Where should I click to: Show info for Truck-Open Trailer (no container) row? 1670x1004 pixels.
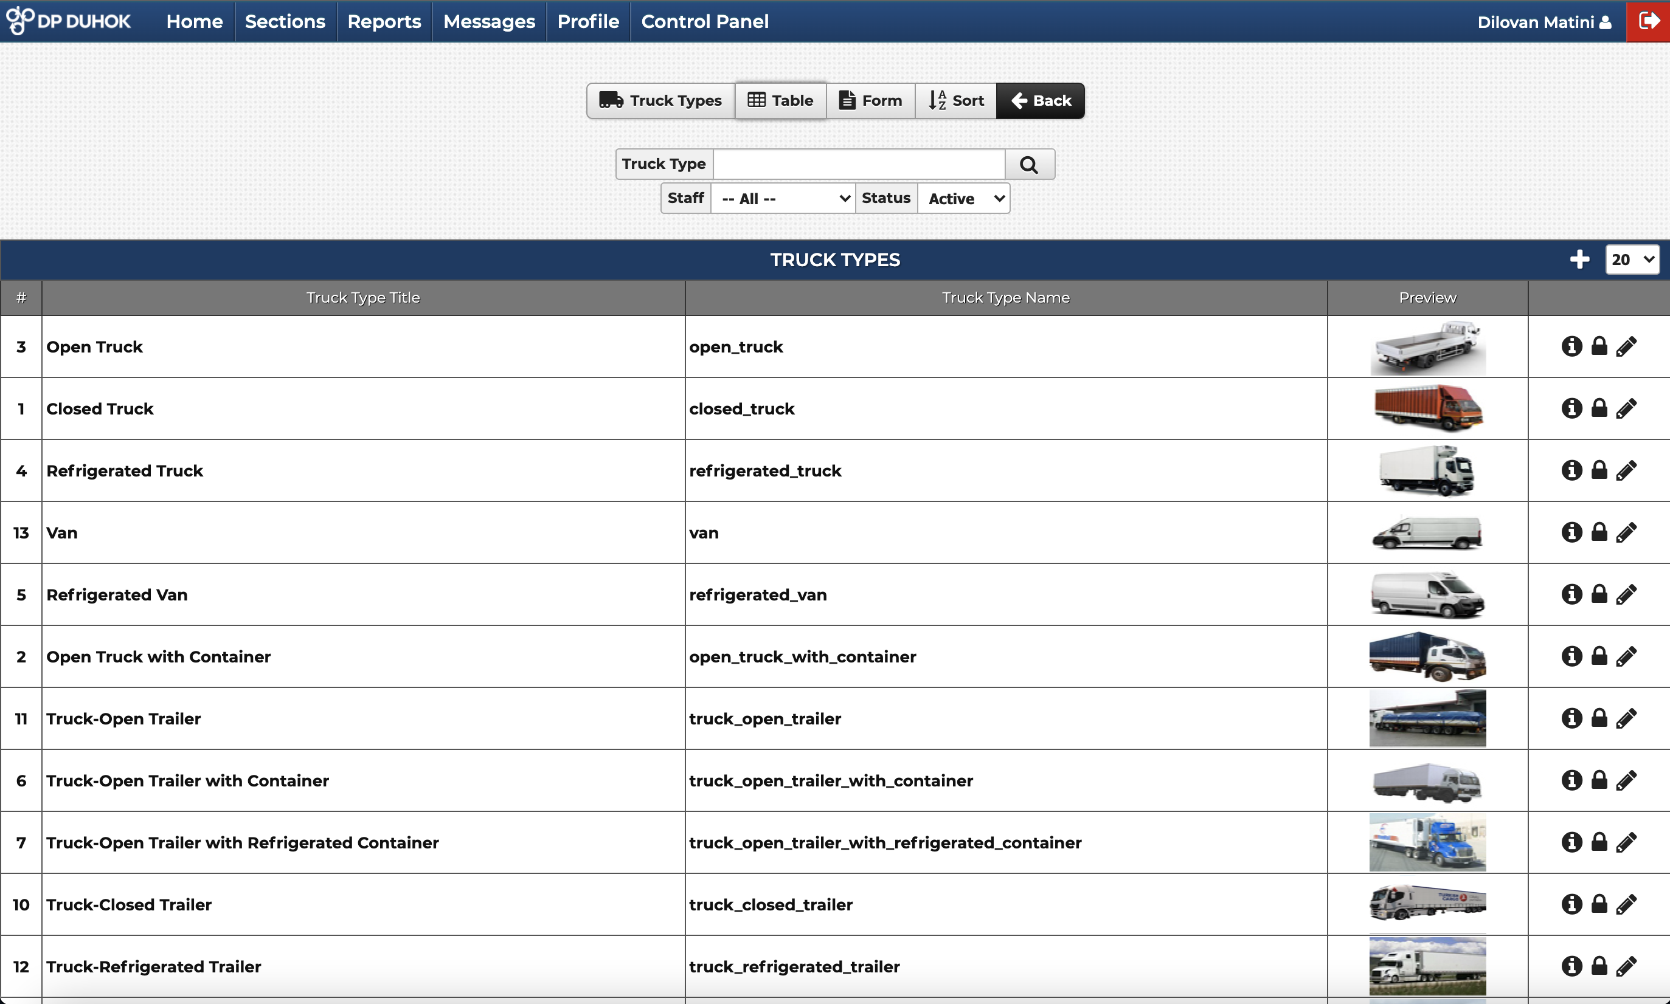point(1571,718)
